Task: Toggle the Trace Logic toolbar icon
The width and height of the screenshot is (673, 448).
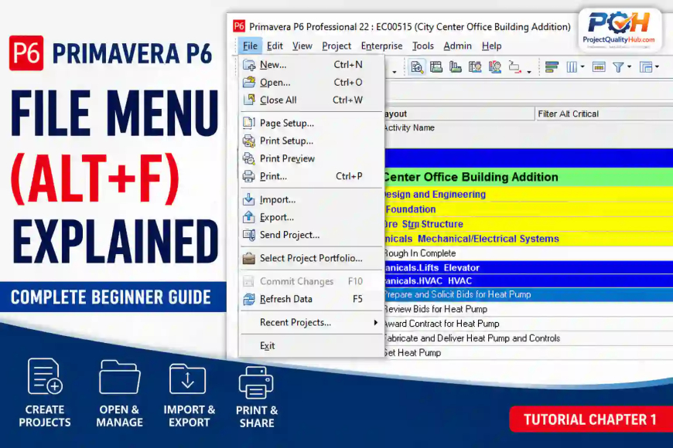Action: (514, 67)
